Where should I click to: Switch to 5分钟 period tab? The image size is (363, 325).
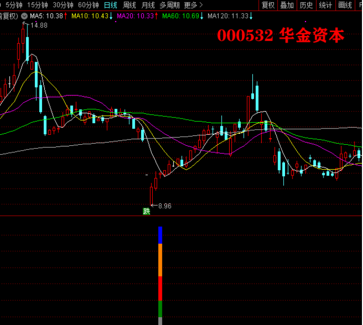coord(14,5)
